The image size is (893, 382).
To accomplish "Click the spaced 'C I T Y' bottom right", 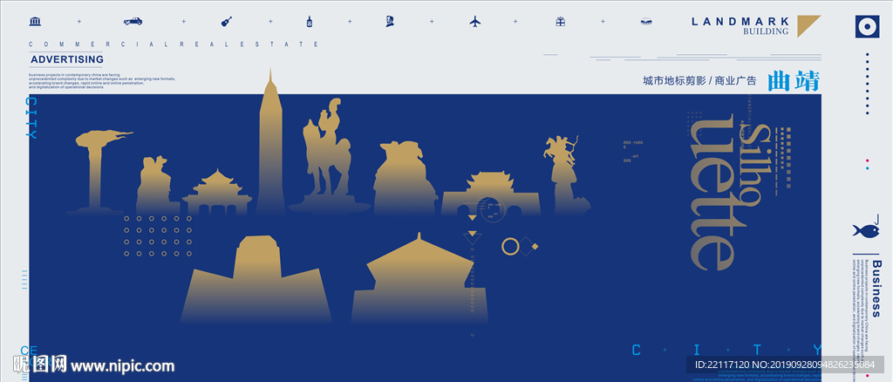I will [726, 349].
